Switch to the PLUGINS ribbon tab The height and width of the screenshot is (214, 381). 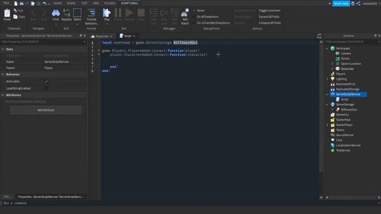pyautogui.click(x=110, y=3)
